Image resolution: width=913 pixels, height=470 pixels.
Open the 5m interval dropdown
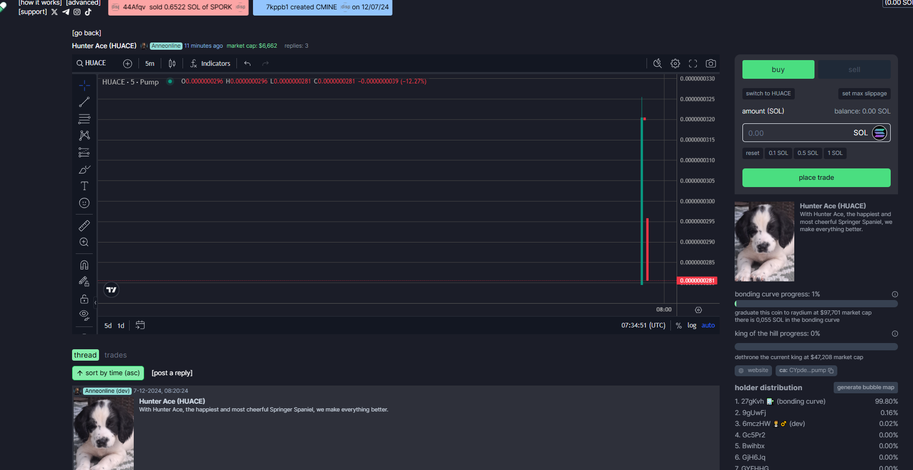coord(150,63)
